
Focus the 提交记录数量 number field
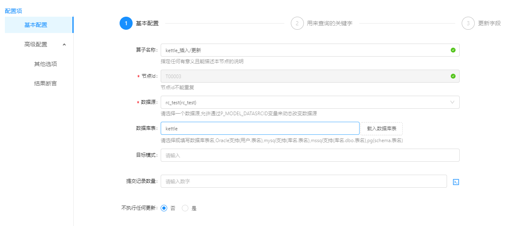tap(303, 181)
